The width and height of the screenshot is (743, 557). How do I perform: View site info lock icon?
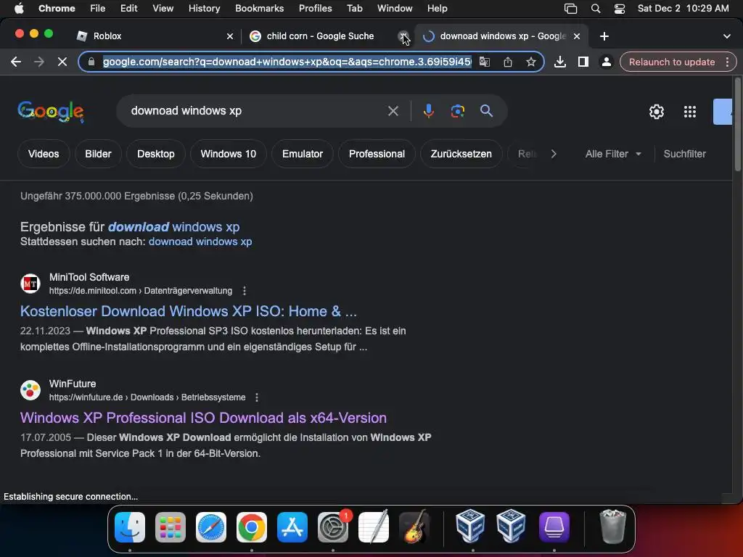(91, 62)
